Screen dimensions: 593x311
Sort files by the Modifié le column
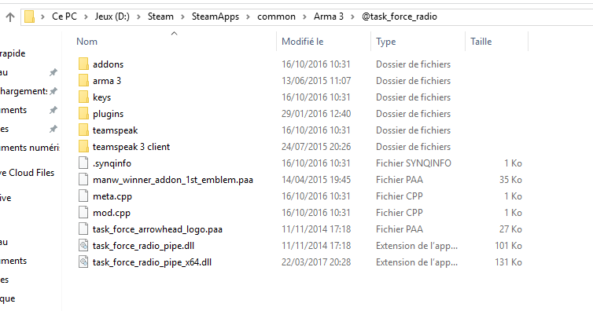click(303, 42)
